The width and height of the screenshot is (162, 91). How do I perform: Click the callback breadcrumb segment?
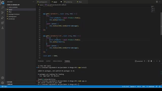coord(56,5)
